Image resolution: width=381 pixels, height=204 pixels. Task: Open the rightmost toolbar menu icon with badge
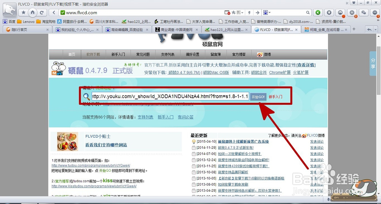click(375, 13)
